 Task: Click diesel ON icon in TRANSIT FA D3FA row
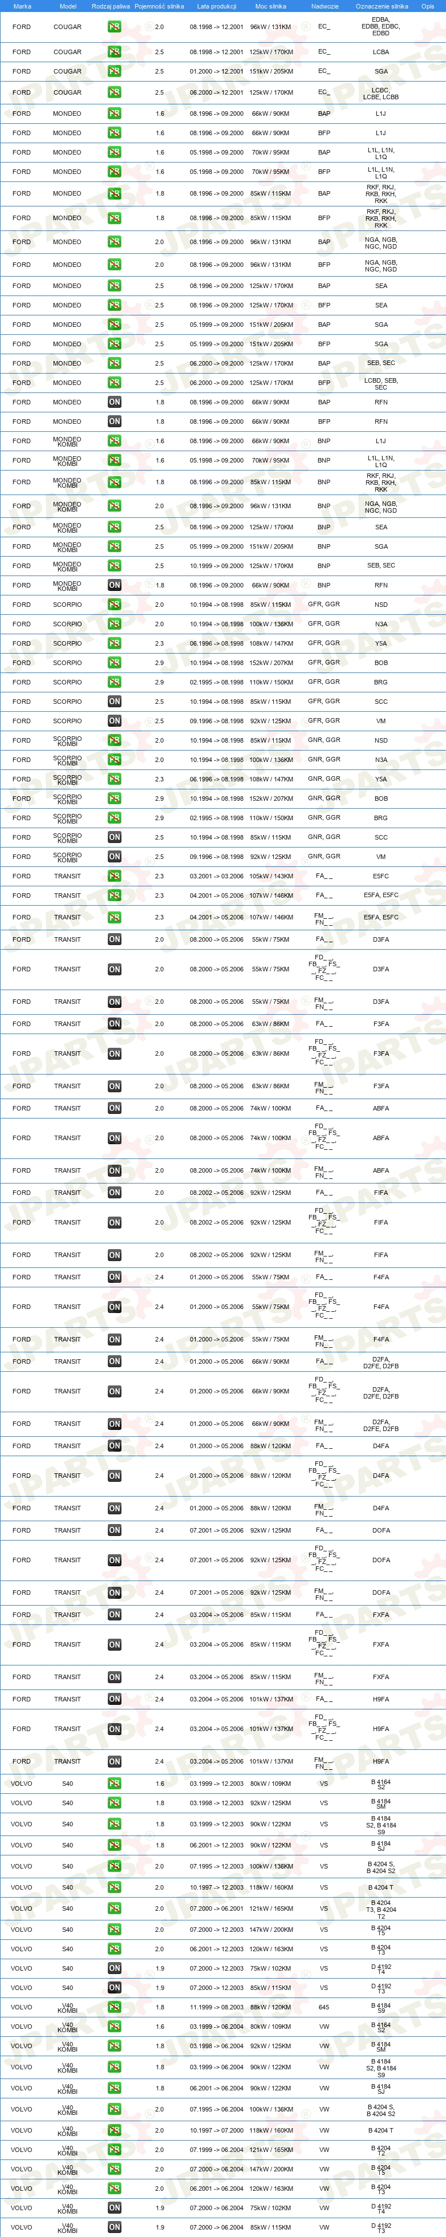[x=113, y=939]
